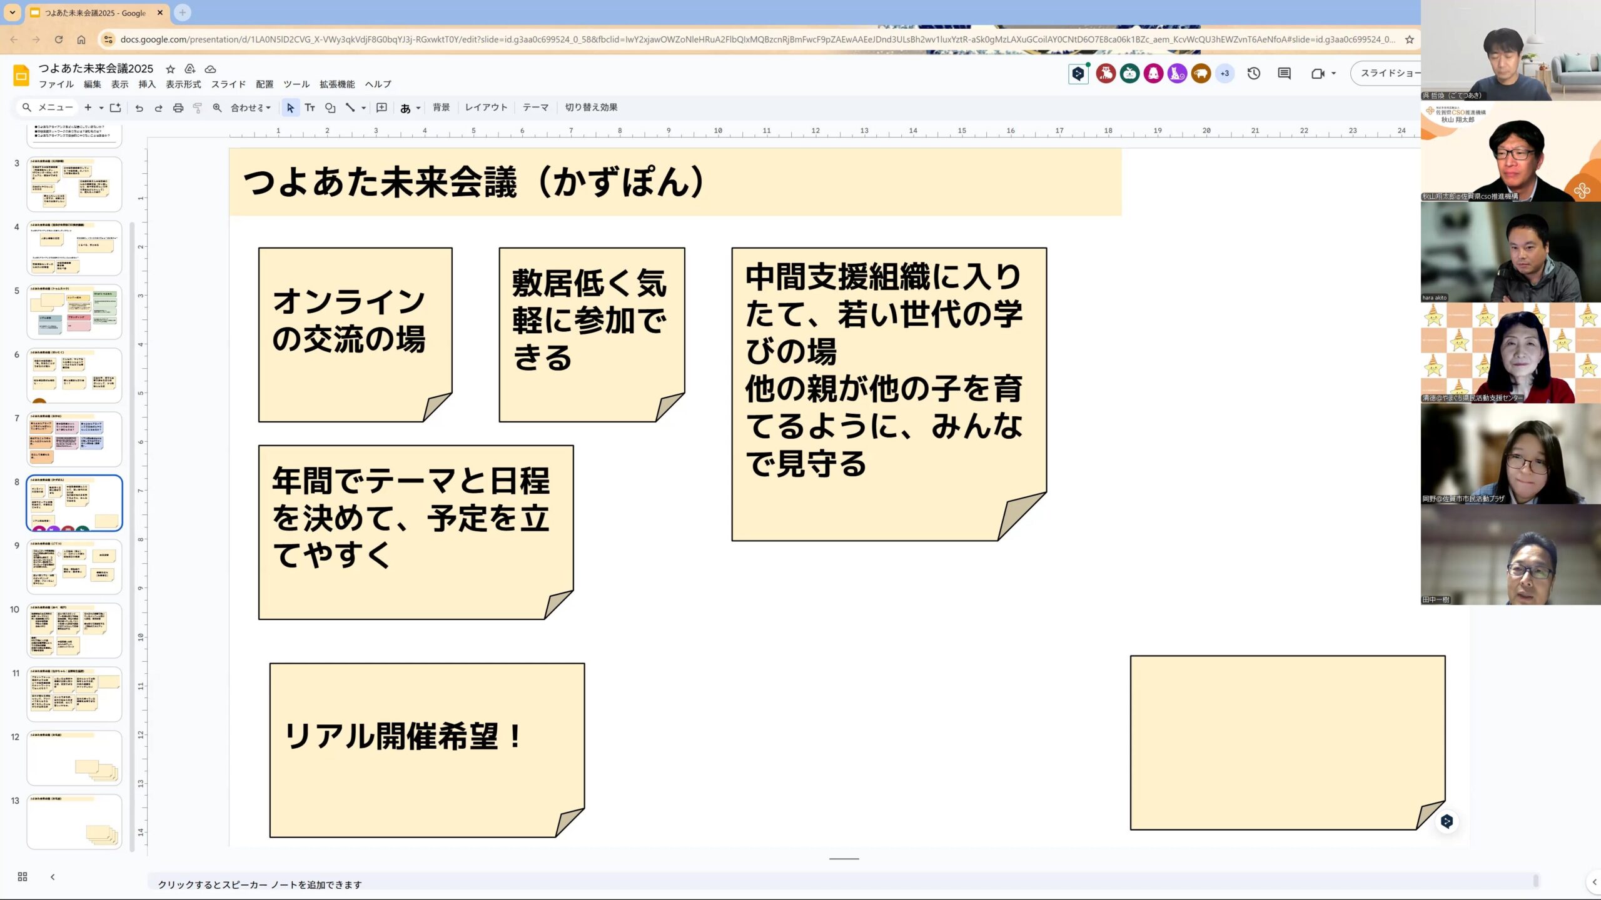Click the undo arrow icon
This screenshot has width=1601, height=900.
[x=139, y=108]
